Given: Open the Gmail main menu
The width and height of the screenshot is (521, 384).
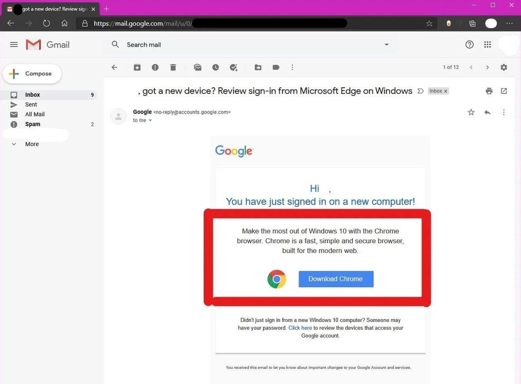Looking at the screenshot, I should click(x=13, y=44).
